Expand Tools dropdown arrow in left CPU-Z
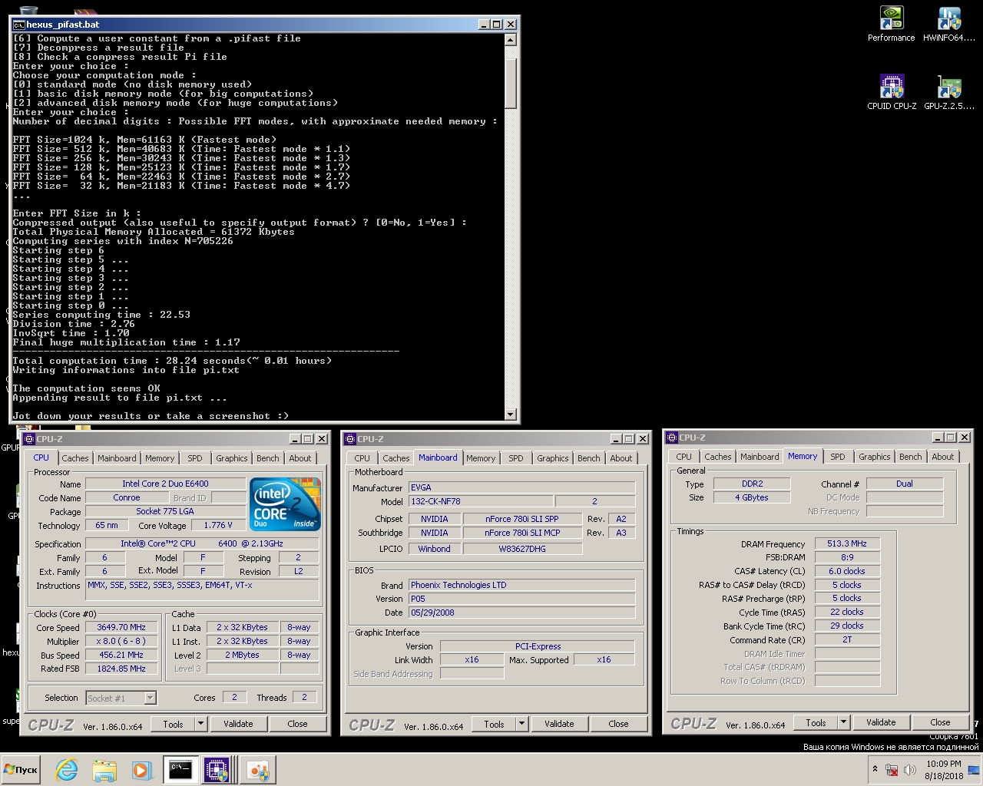This screenshot has width=983, height=786. click(x=200, y=724)
